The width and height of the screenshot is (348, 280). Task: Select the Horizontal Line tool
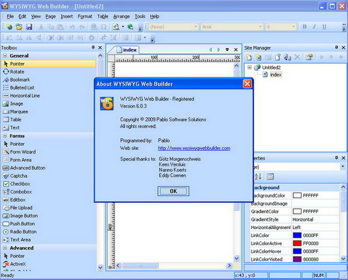coord(49,96)
